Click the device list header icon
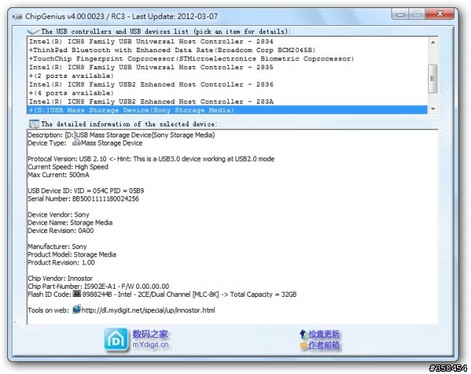Viewport: 471px width, 374px height. pos(33,31)
